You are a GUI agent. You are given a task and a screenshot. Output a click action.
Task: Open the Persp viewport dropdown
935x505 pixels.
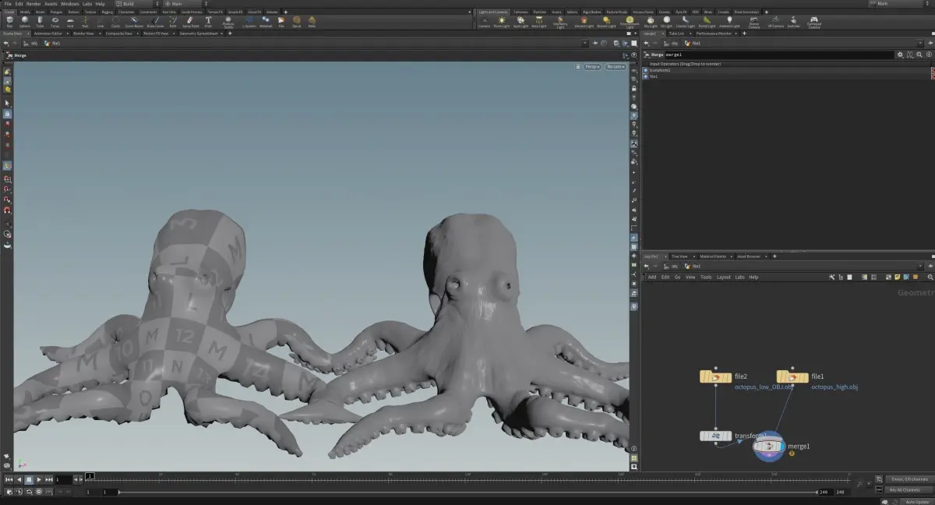592,67
